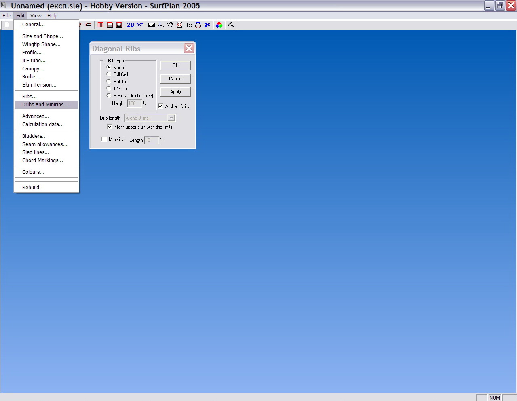
Task: Click the New document toolbar icon
Action: pyautogui.click(x=7, y=25)
